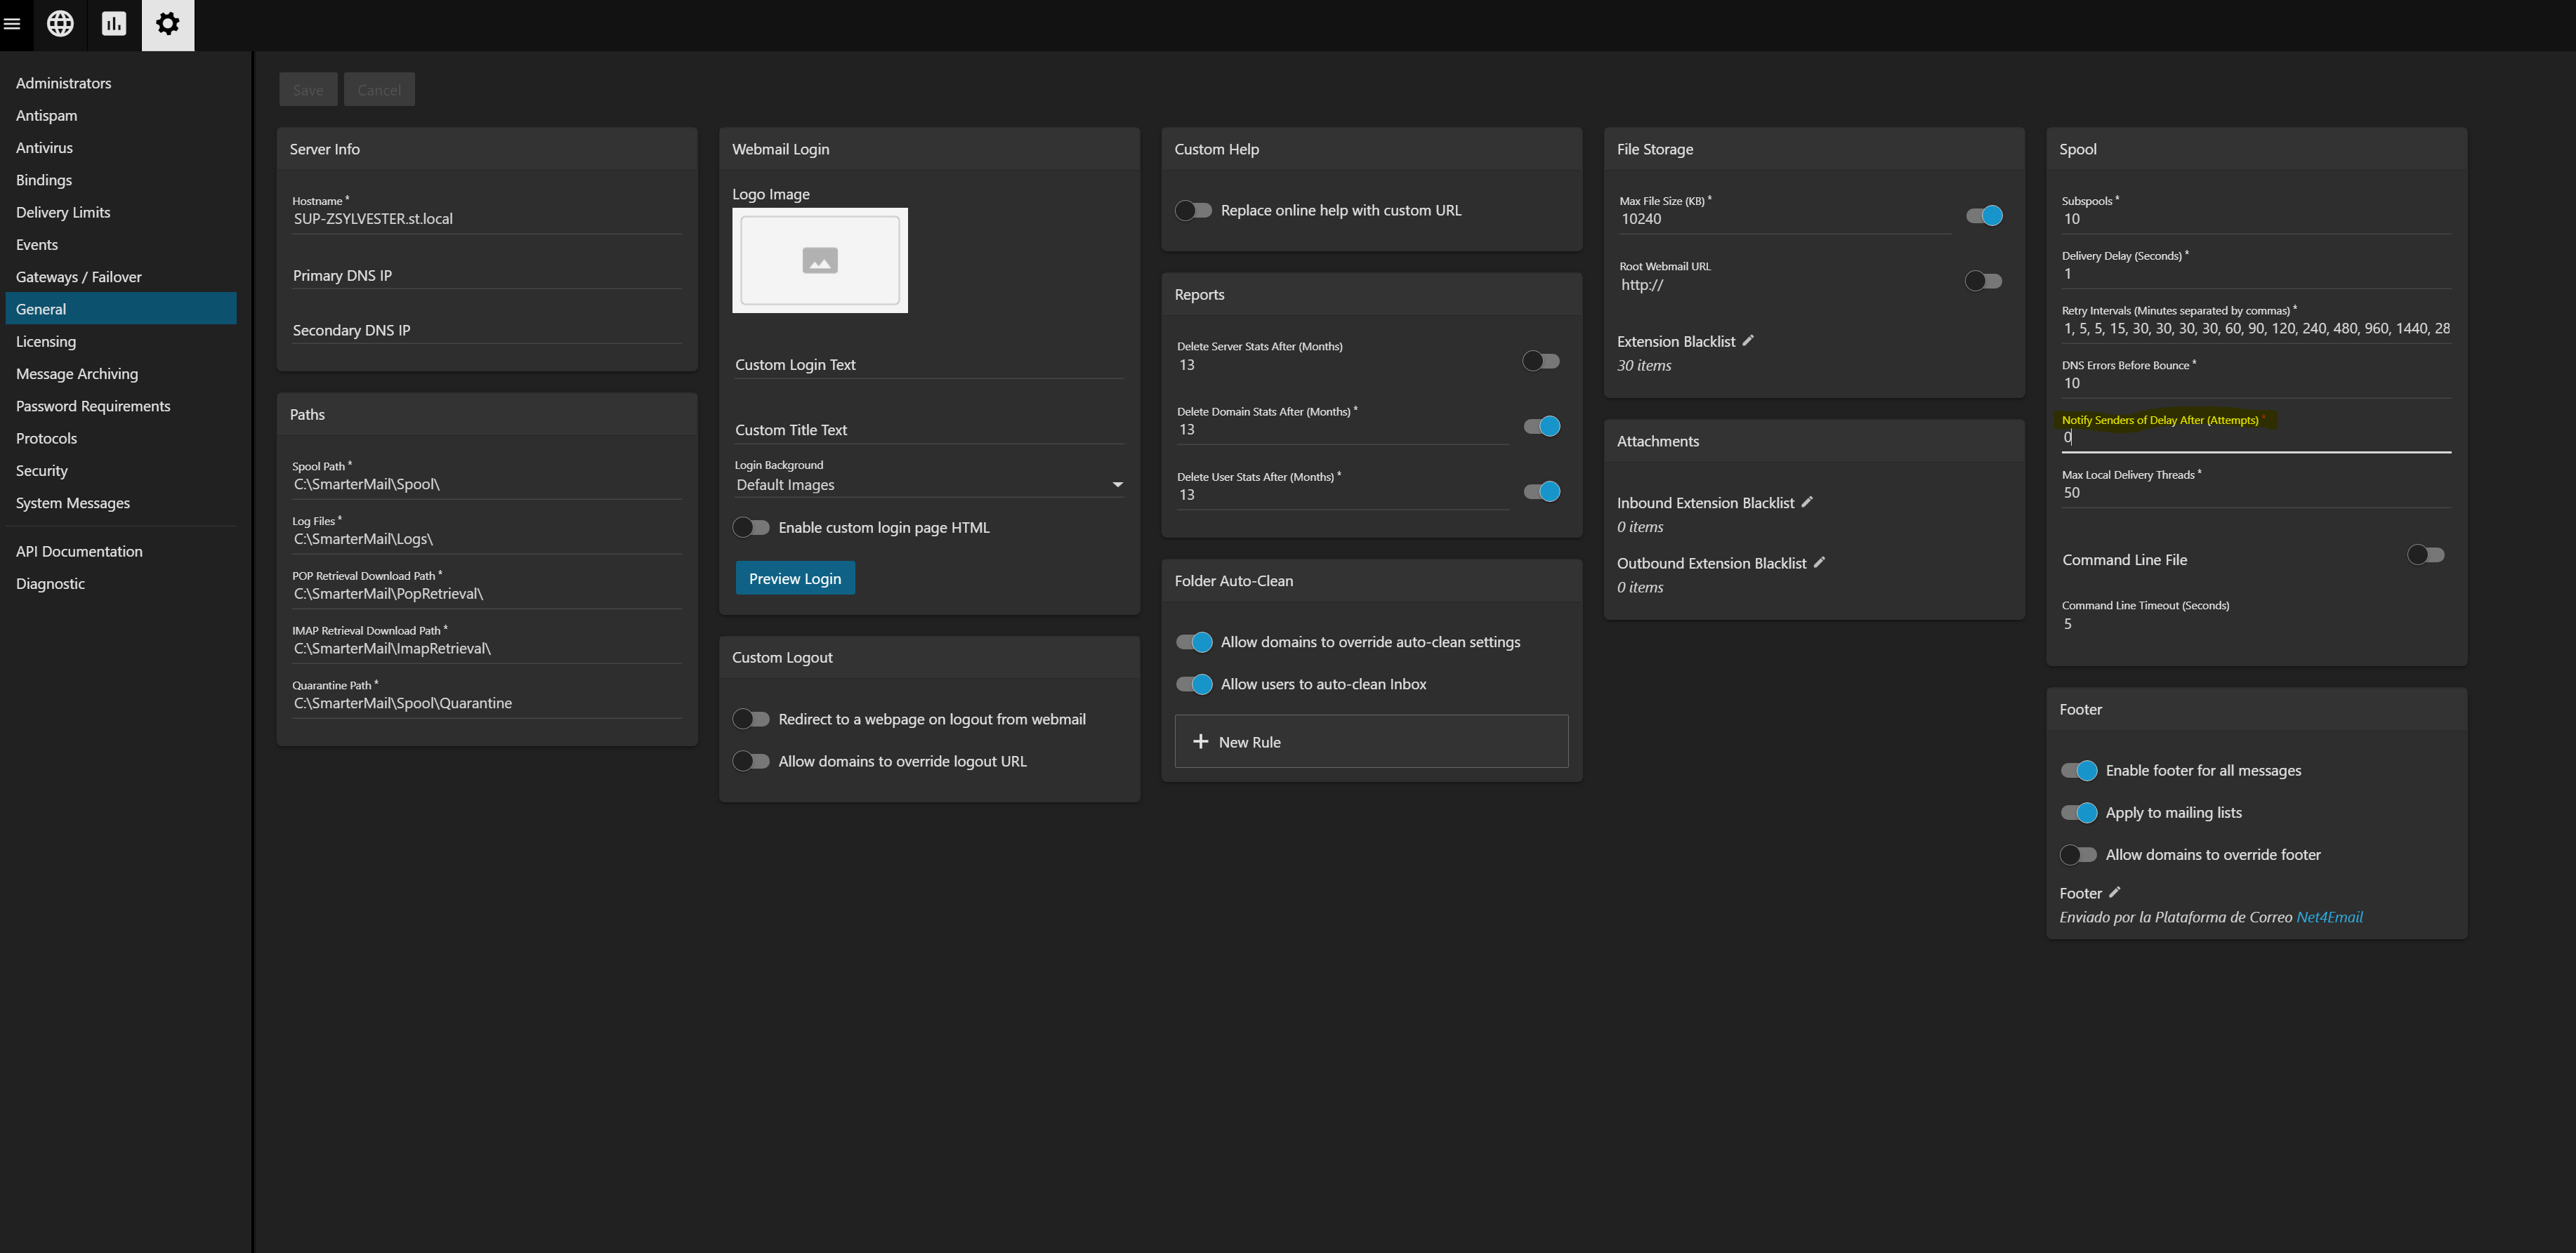Open Antispam in the sidebar
This screenshot has height=1253, width=2576.
pyautogui.click(x=46, y=115)
